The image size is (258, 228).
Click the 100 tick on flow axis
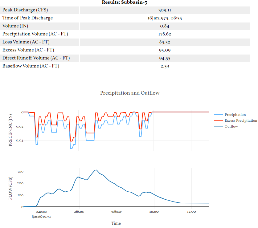point(20,195)
